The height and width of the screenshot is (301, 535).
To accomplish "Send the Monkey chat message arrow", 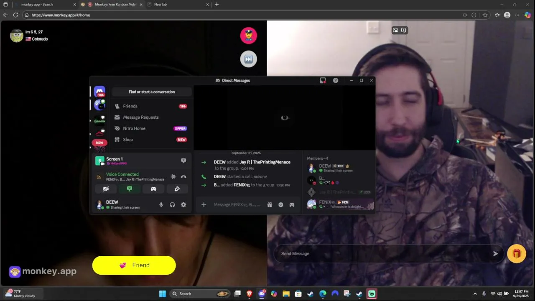I will coord(495,253).
